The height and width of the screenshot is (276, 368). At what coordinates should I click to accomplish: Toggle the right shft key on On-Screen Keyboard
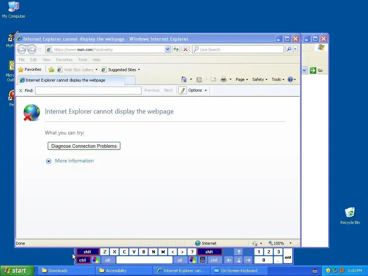coord(209,252)
